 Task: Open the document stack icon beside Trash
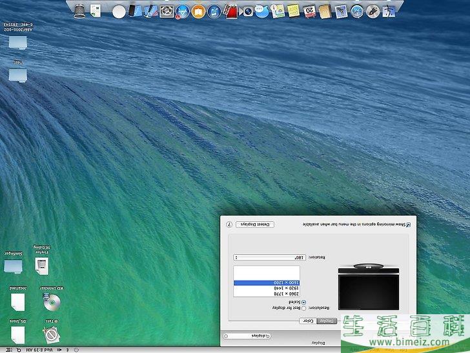click(x=96, y=11)
